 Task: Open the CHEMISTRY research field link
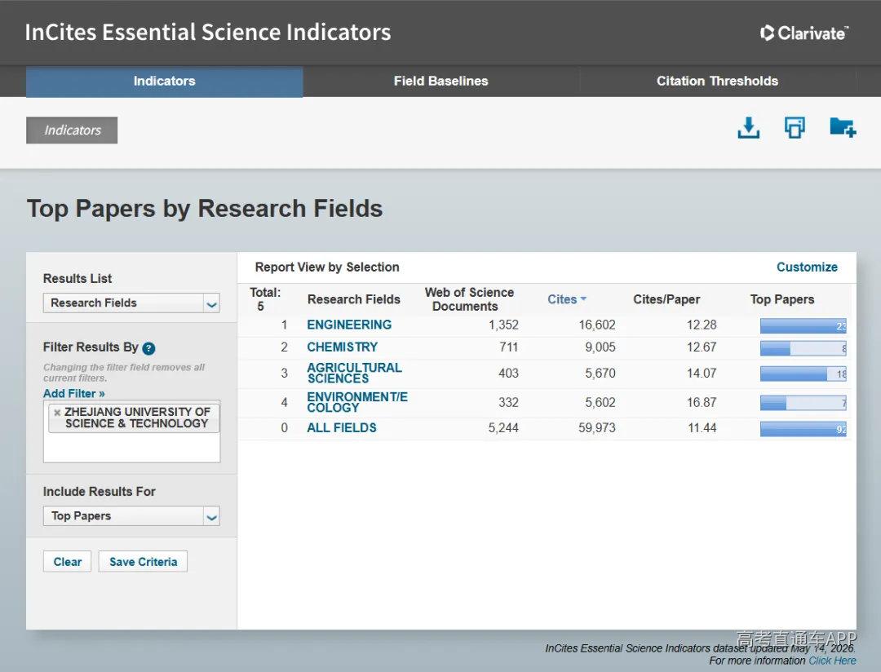pyautogui.click(x=342, y=347)
